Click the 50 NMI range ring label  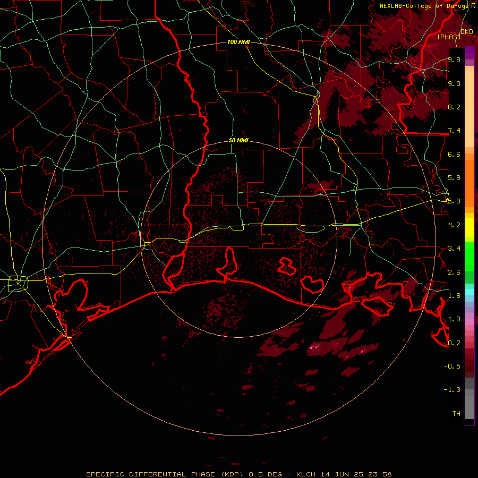click(238, 141)
